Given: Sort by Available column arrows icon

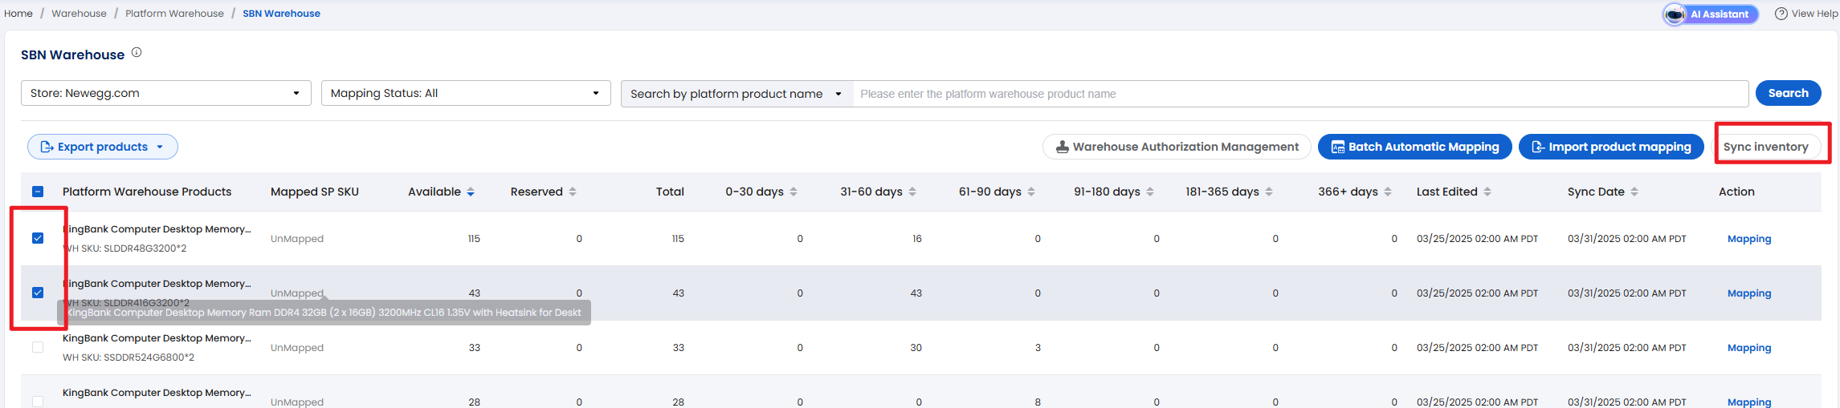Looking at the screenshot, I should [471, 192].
